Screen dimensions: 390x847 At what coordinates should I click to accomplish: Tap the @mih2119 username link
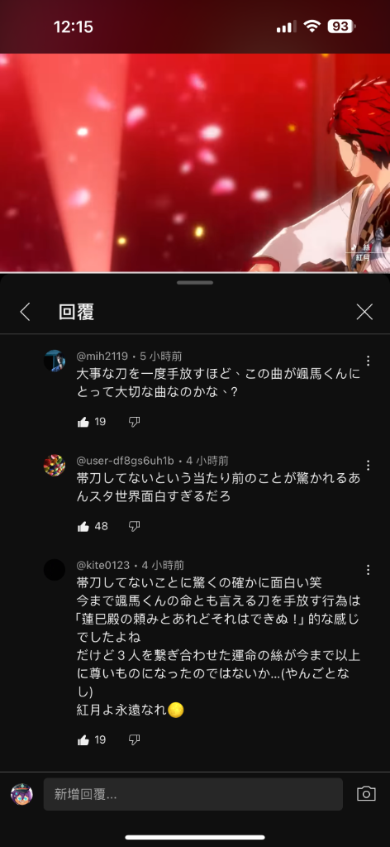coord(102,356)
